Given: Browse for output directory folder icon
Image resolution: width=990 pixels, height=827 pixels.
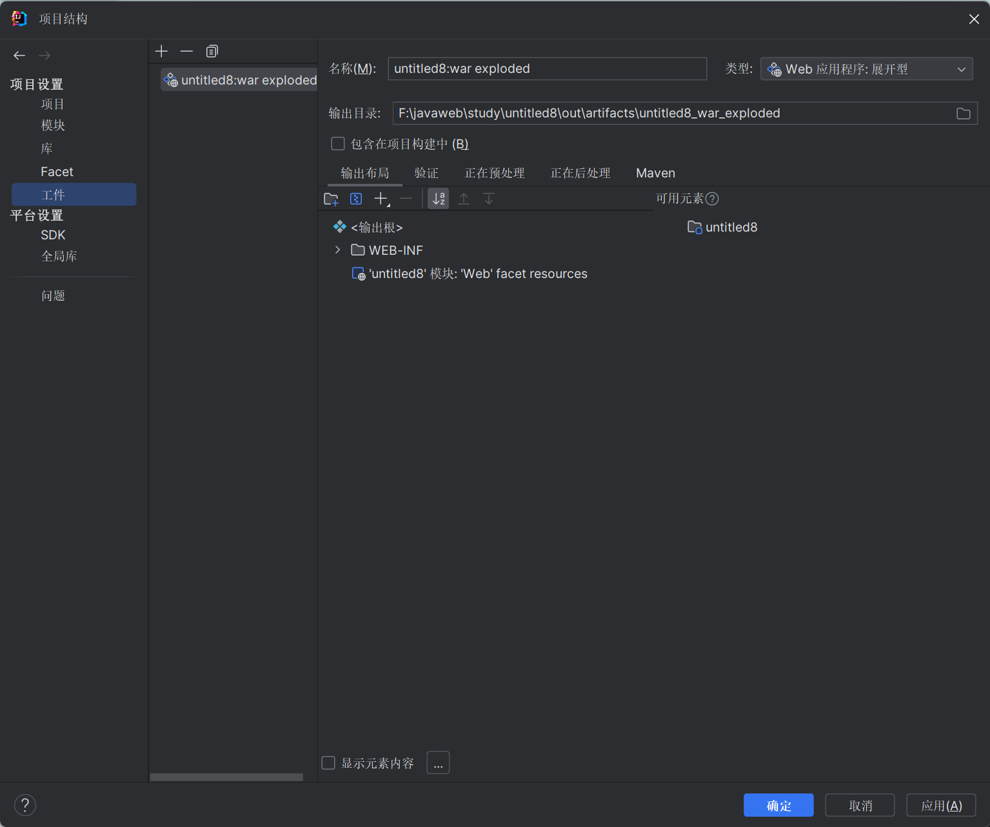Looking at the screenshot, I should (963, 114).
